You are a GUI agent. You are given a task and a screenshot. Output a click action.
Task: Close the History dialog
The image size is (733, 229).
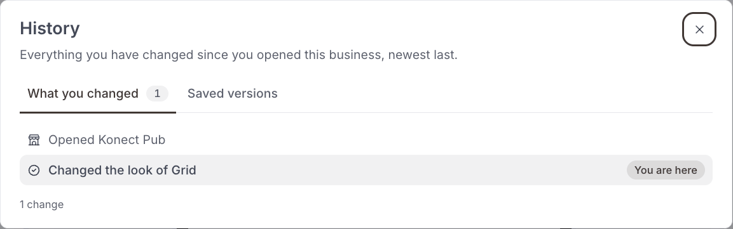(699, 29)
